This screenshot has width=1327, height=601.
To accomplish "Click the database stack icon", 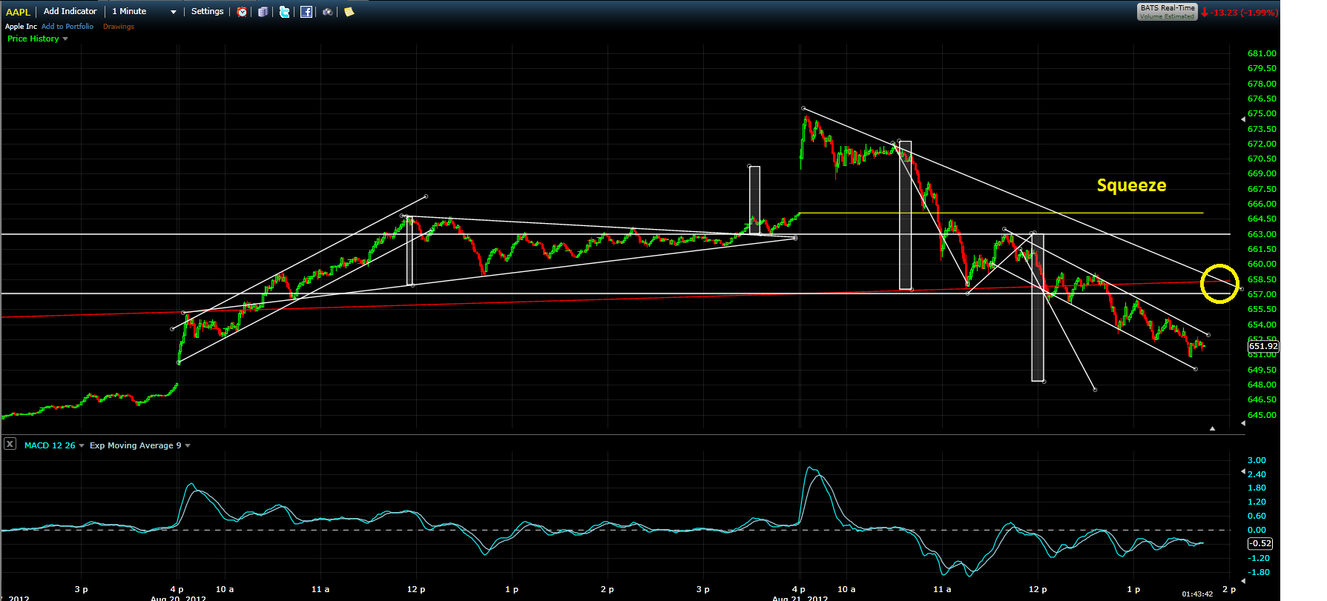I will tap(263, 12).
